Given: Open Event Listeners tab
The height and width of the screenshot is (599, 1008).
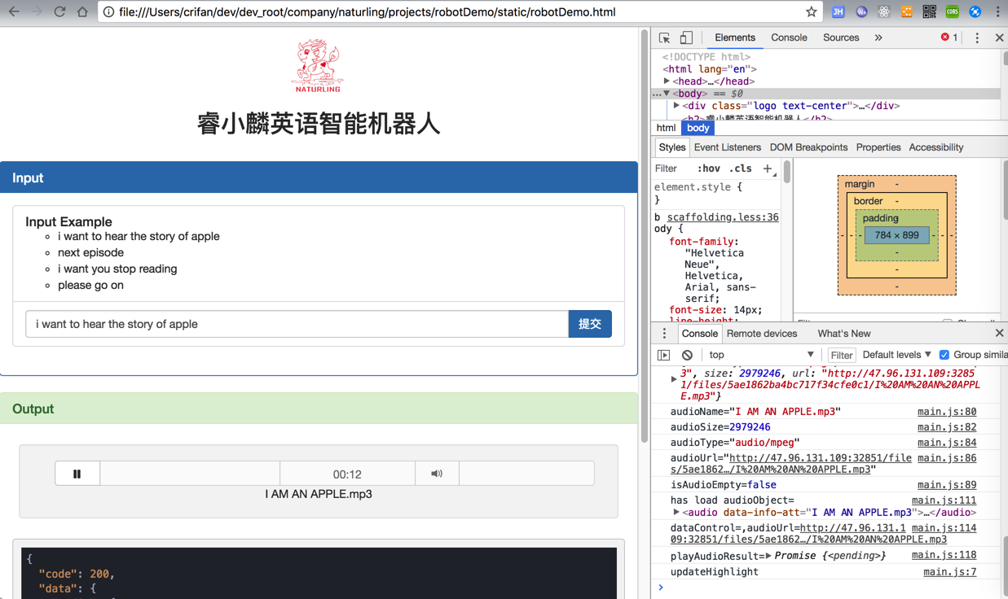Looking at the screenshot, I should coord(727,147).
